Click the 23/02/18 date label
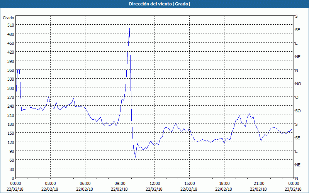 pyautogui.click(x=293, y=189)
